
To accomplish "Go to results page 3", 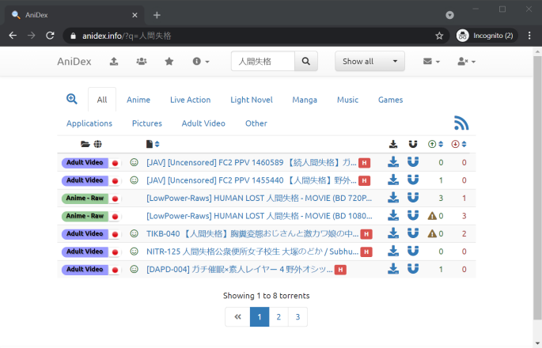I will (298, 317).
